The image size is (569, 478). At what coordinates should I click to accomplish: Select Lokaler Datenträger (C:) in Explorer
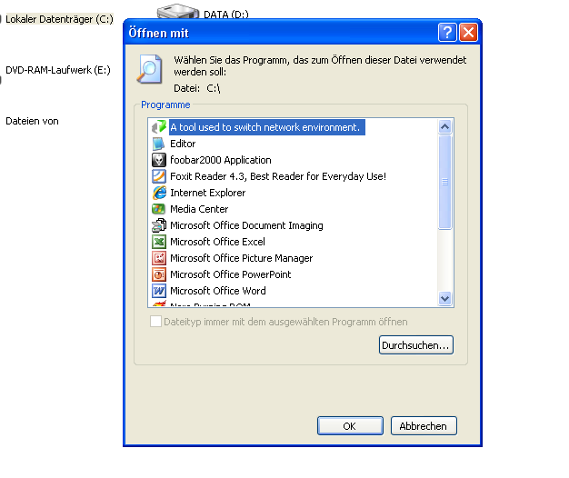click(x=59, y=19)
